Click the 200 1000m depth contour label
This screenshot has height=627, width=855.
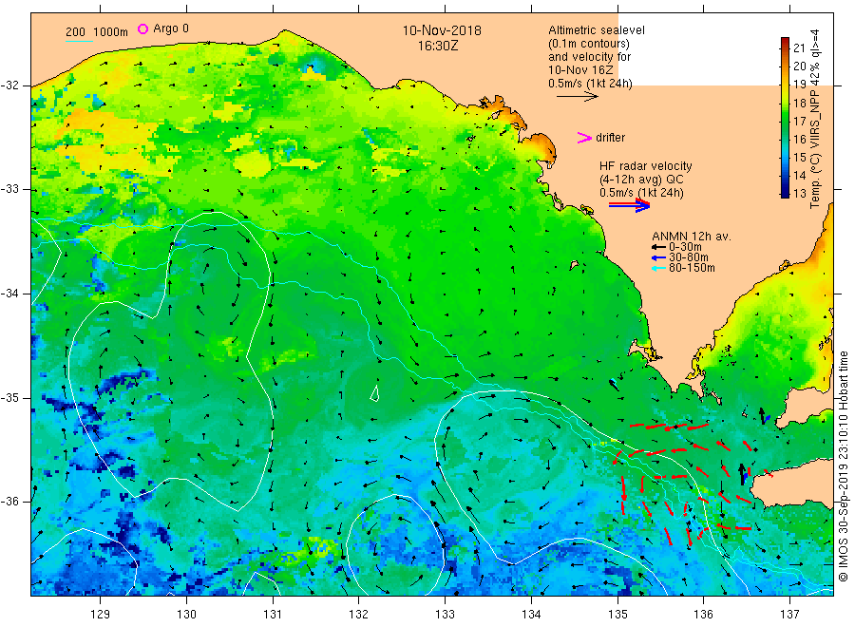[x=97, y=32]
